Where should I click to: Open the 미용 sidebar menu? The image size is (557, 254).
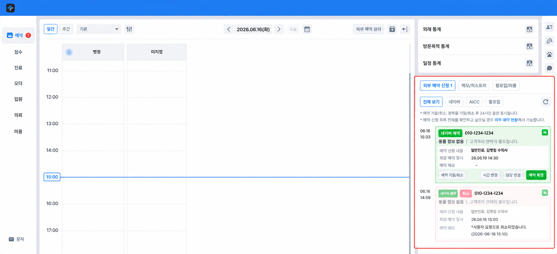click(x=18, y=131)
